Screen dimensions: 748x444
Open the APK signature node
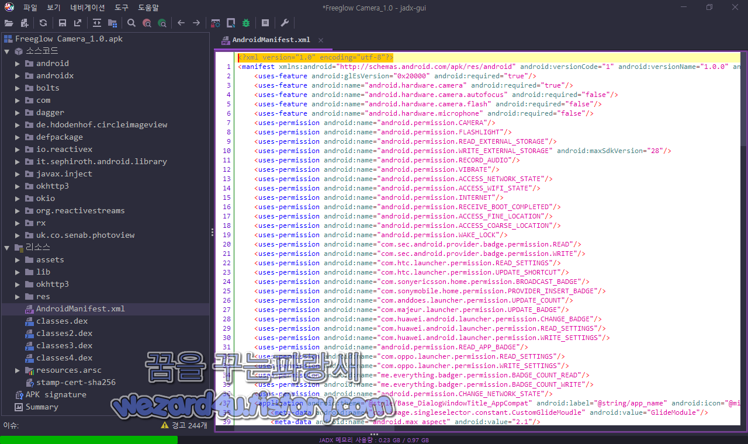(x=50, y=394)
